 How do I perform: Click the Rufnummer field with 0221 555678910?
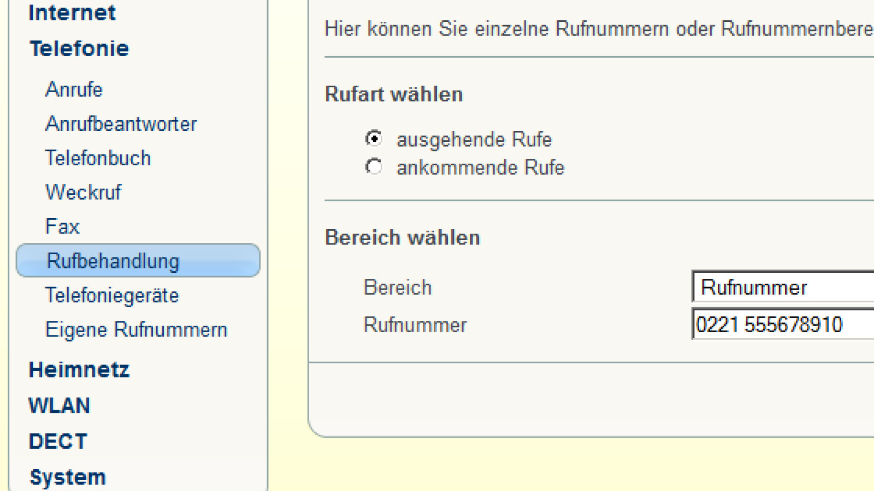point(783,325)
